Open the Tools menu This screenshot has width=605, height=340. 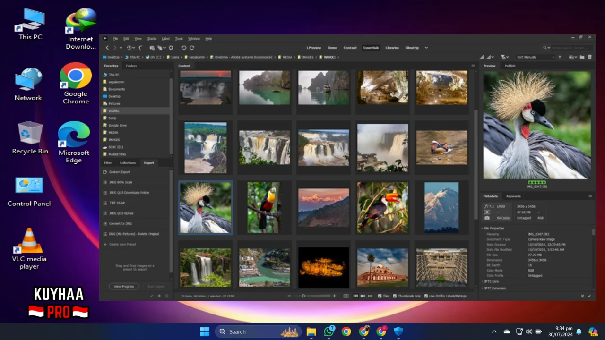(179, 39)
